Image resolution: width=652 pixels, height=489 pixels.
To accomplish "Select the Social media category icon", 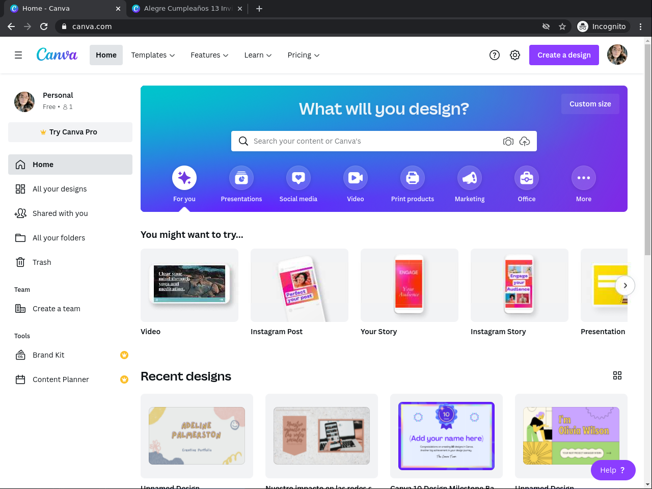I will [298, 178].
